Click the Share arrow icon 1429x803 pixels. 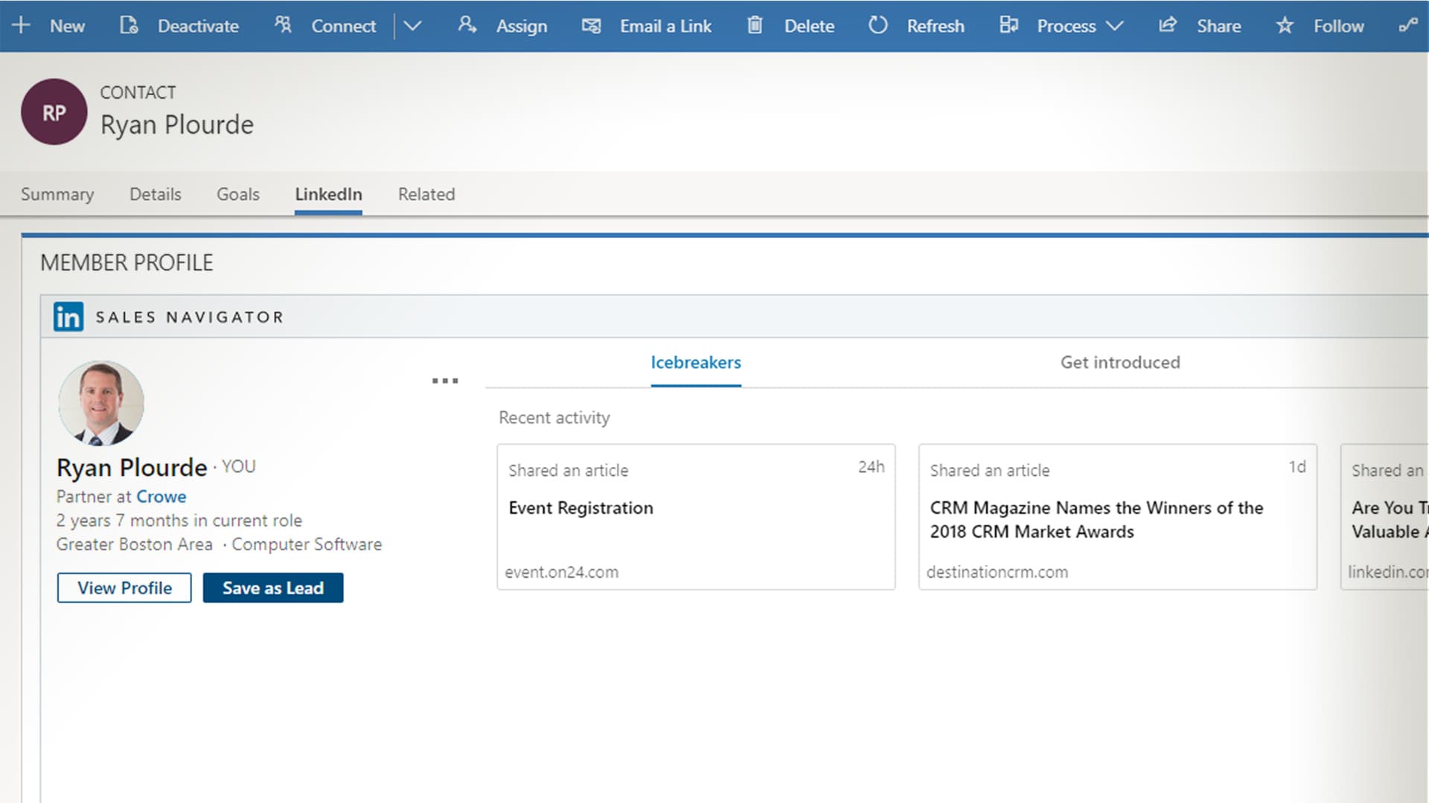[x=1167, y=25]
